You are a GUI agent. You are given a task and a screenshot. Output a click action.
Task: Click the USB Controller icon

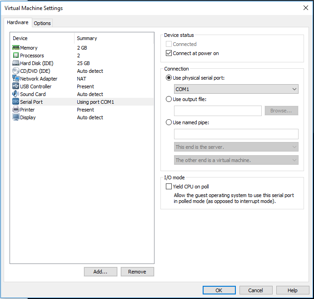[15, 86]
